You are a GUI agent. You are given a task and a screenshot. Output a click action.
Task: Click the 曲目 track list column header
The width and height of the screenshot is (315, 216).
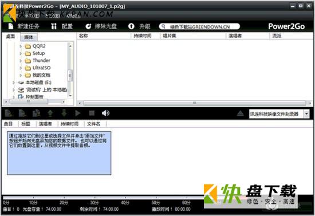(10, 124)
